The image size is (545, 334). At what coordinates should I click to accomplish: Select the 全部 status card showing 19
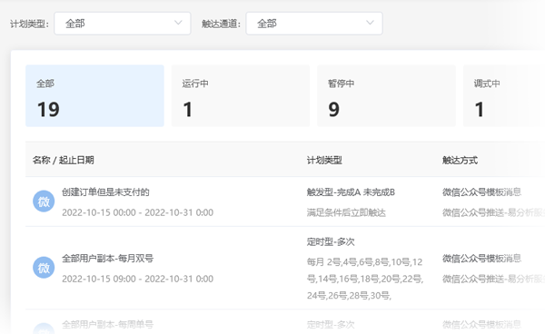(x=94, y=96)
